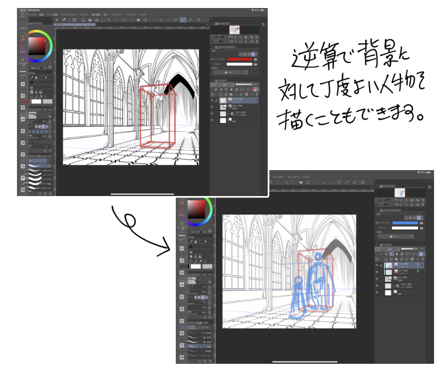
Task: Select the ベクター用 eraser sub tool in the top screenshot
Action: tap(40, 179)
